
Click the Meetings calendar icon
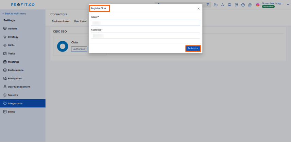[x=5, y=62]
